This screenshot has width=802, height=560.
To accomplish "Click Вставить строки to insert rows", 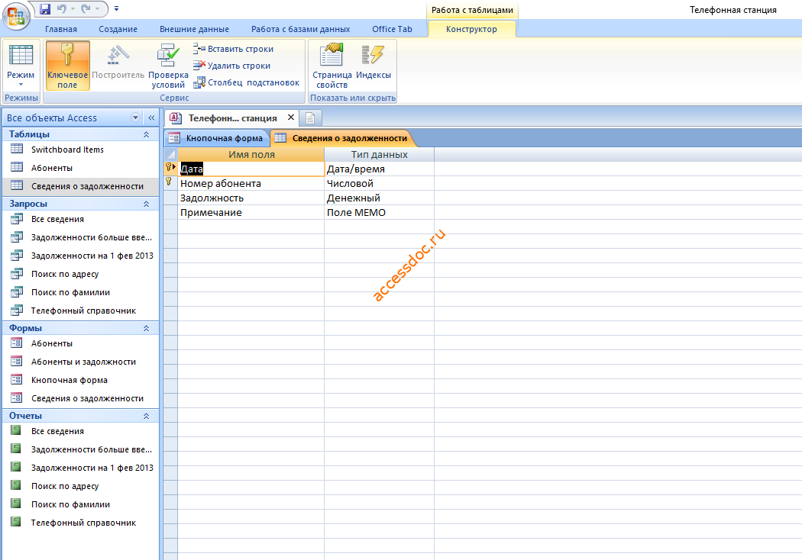I will tap(233, 49).
